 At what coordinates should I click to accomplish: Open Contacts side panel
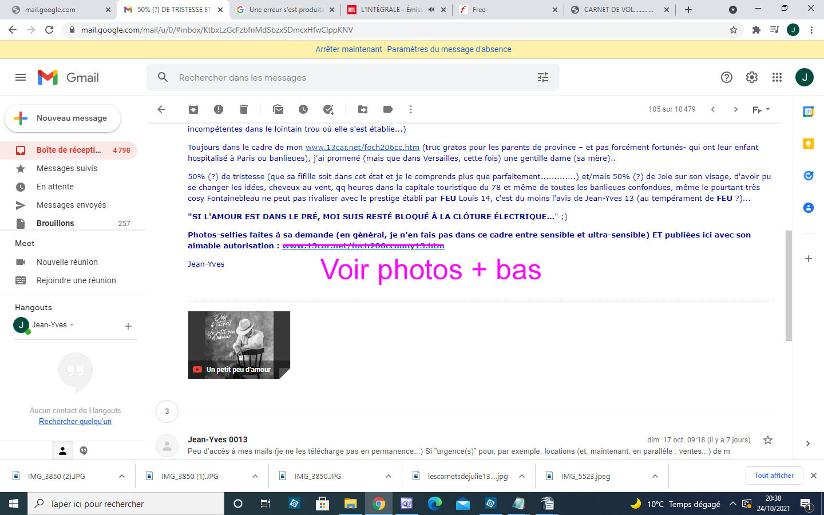(809, 208)
